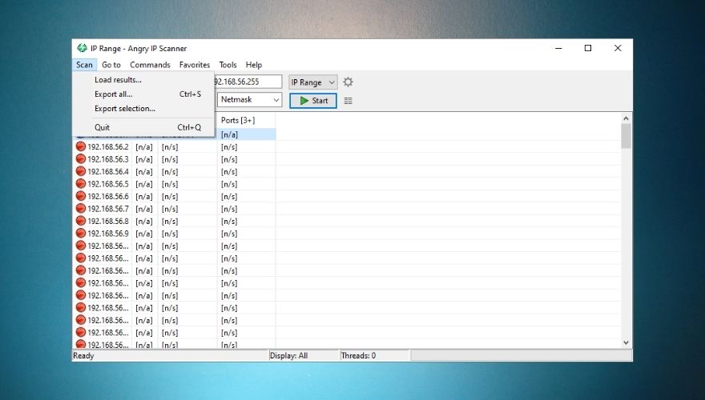Click red status dot for 192.168.56.4
The width and height of the screenshot is (705, 400).
point(80,171)
